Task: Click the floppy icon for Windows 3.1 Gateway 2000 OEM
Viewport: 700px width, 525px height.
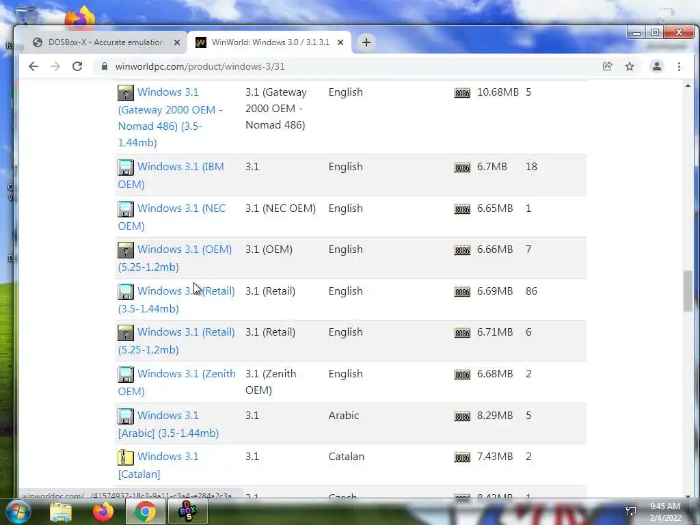Action: 126,93
